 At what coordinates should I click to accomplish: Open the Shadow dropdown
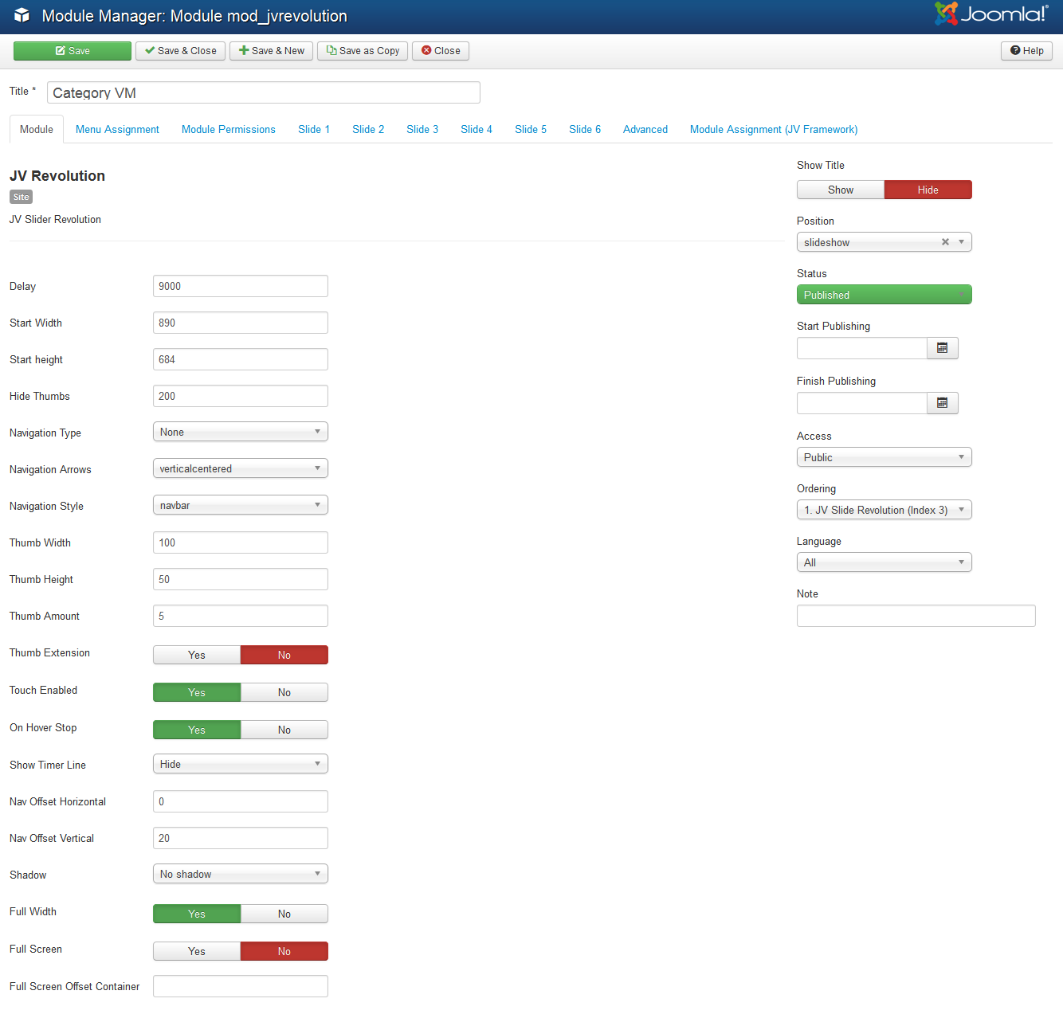tap(241, 874)
